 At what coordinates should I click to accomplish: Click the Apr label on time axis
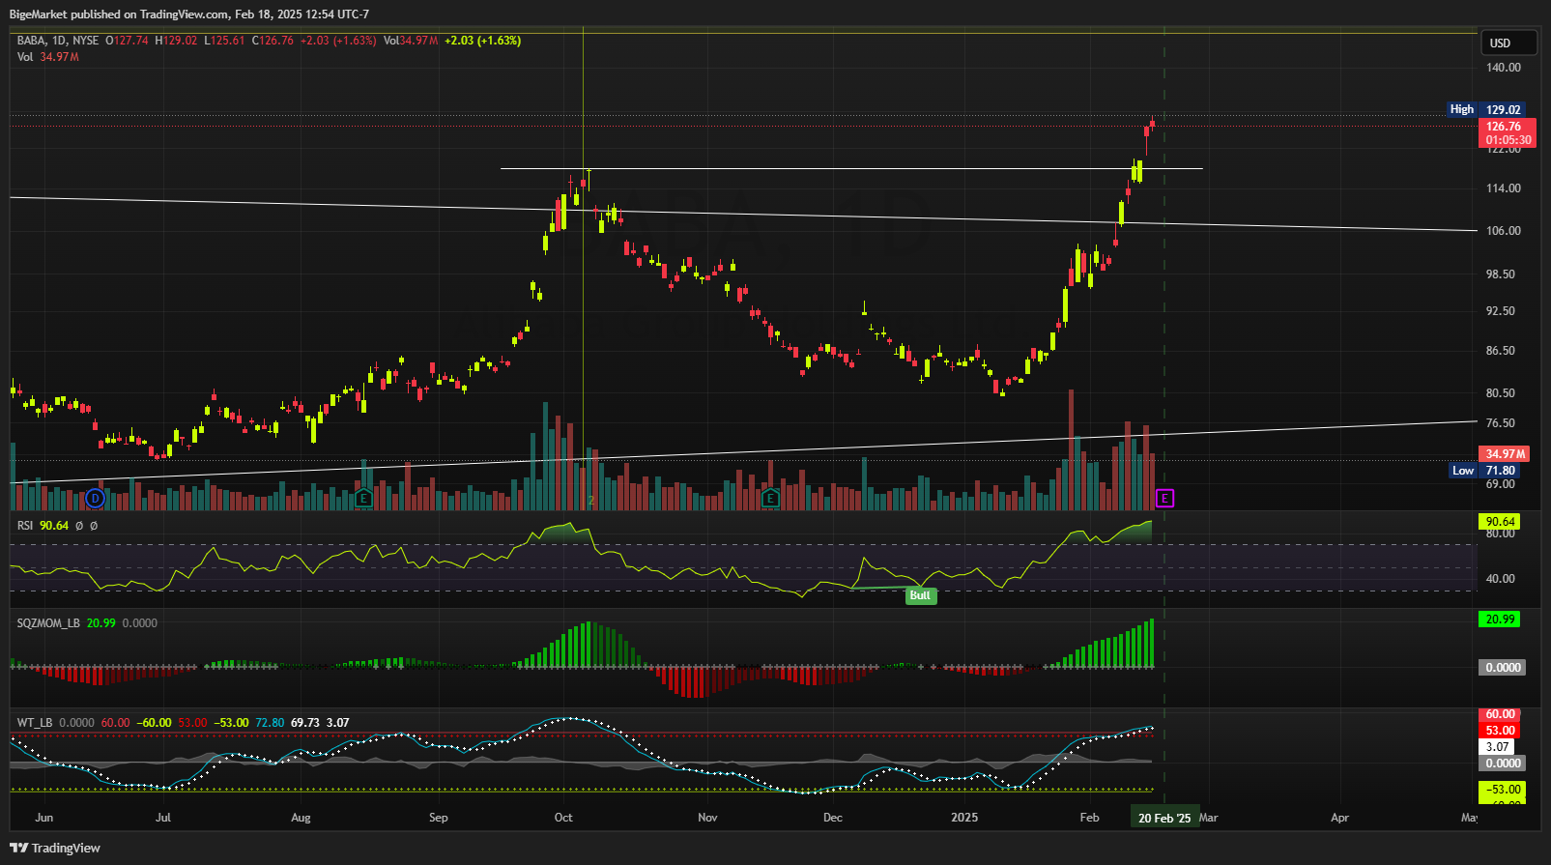click(x=1339, y=818)
